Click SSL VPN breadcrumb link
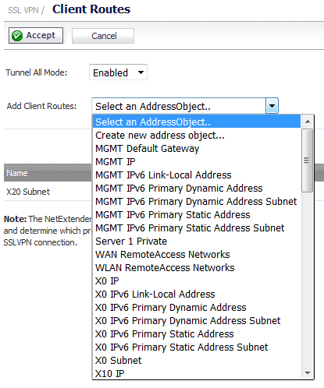Screen dimensions: 324x388 click(23, 10)
